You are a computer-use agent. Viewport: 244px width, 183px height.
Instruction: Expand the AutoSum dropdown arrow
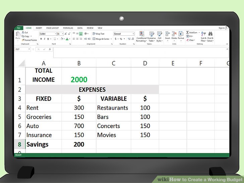[x=199, y=33]
